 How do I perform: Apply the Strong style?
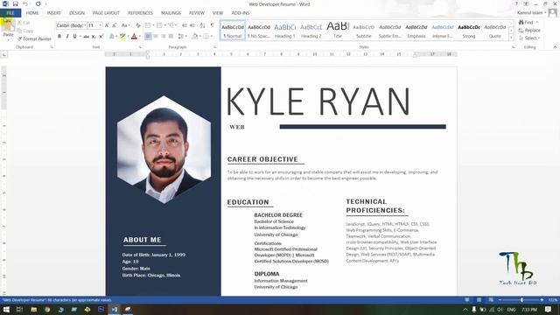469,31
